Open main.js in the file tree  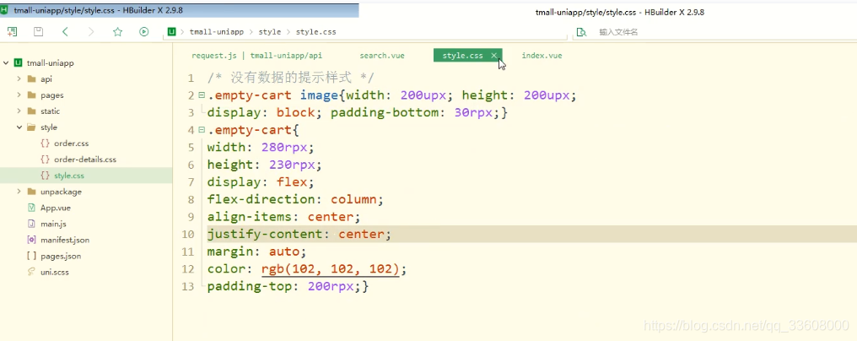point(52,224)
